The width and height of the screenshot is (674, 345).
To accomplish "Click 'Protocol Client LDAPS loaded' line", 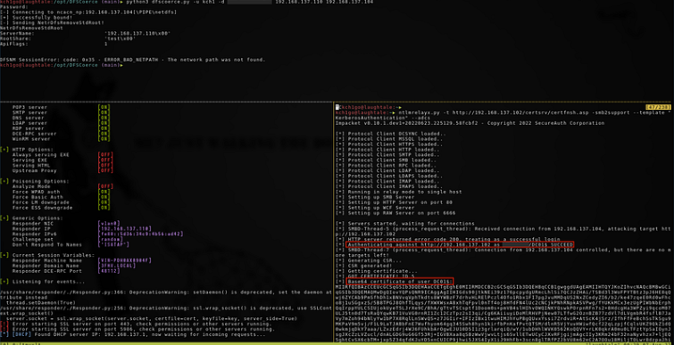I will (x=390, y=176).
